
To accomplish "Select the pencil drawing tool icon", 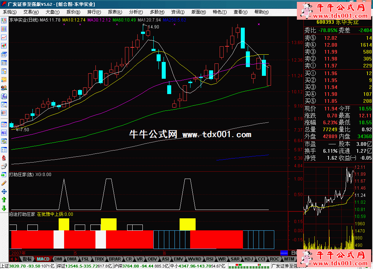I will 4,183.
